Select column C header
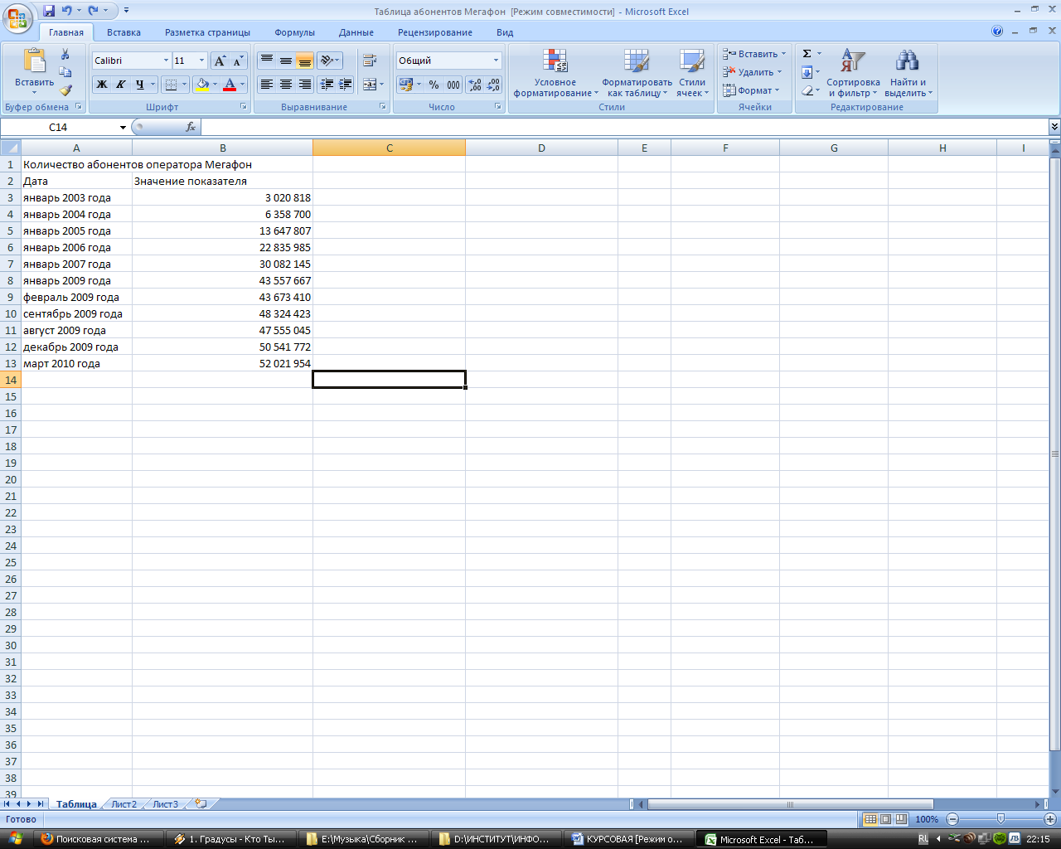The image size is (1061, 849). [x=389, y=148]
